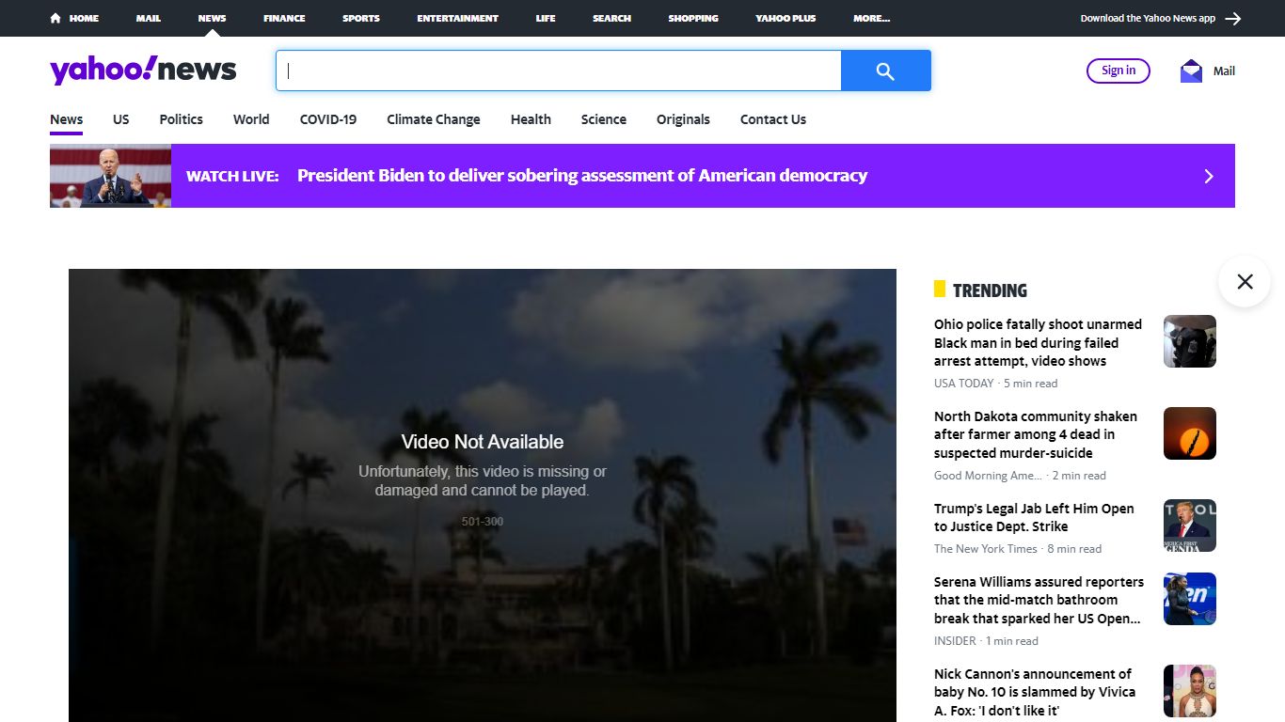Image resolution: width=1285 pixels, height=722 pixels.
Task: Select NEWS in the top navigation bar
Action: pyautogui.click(x=212, y=18)
